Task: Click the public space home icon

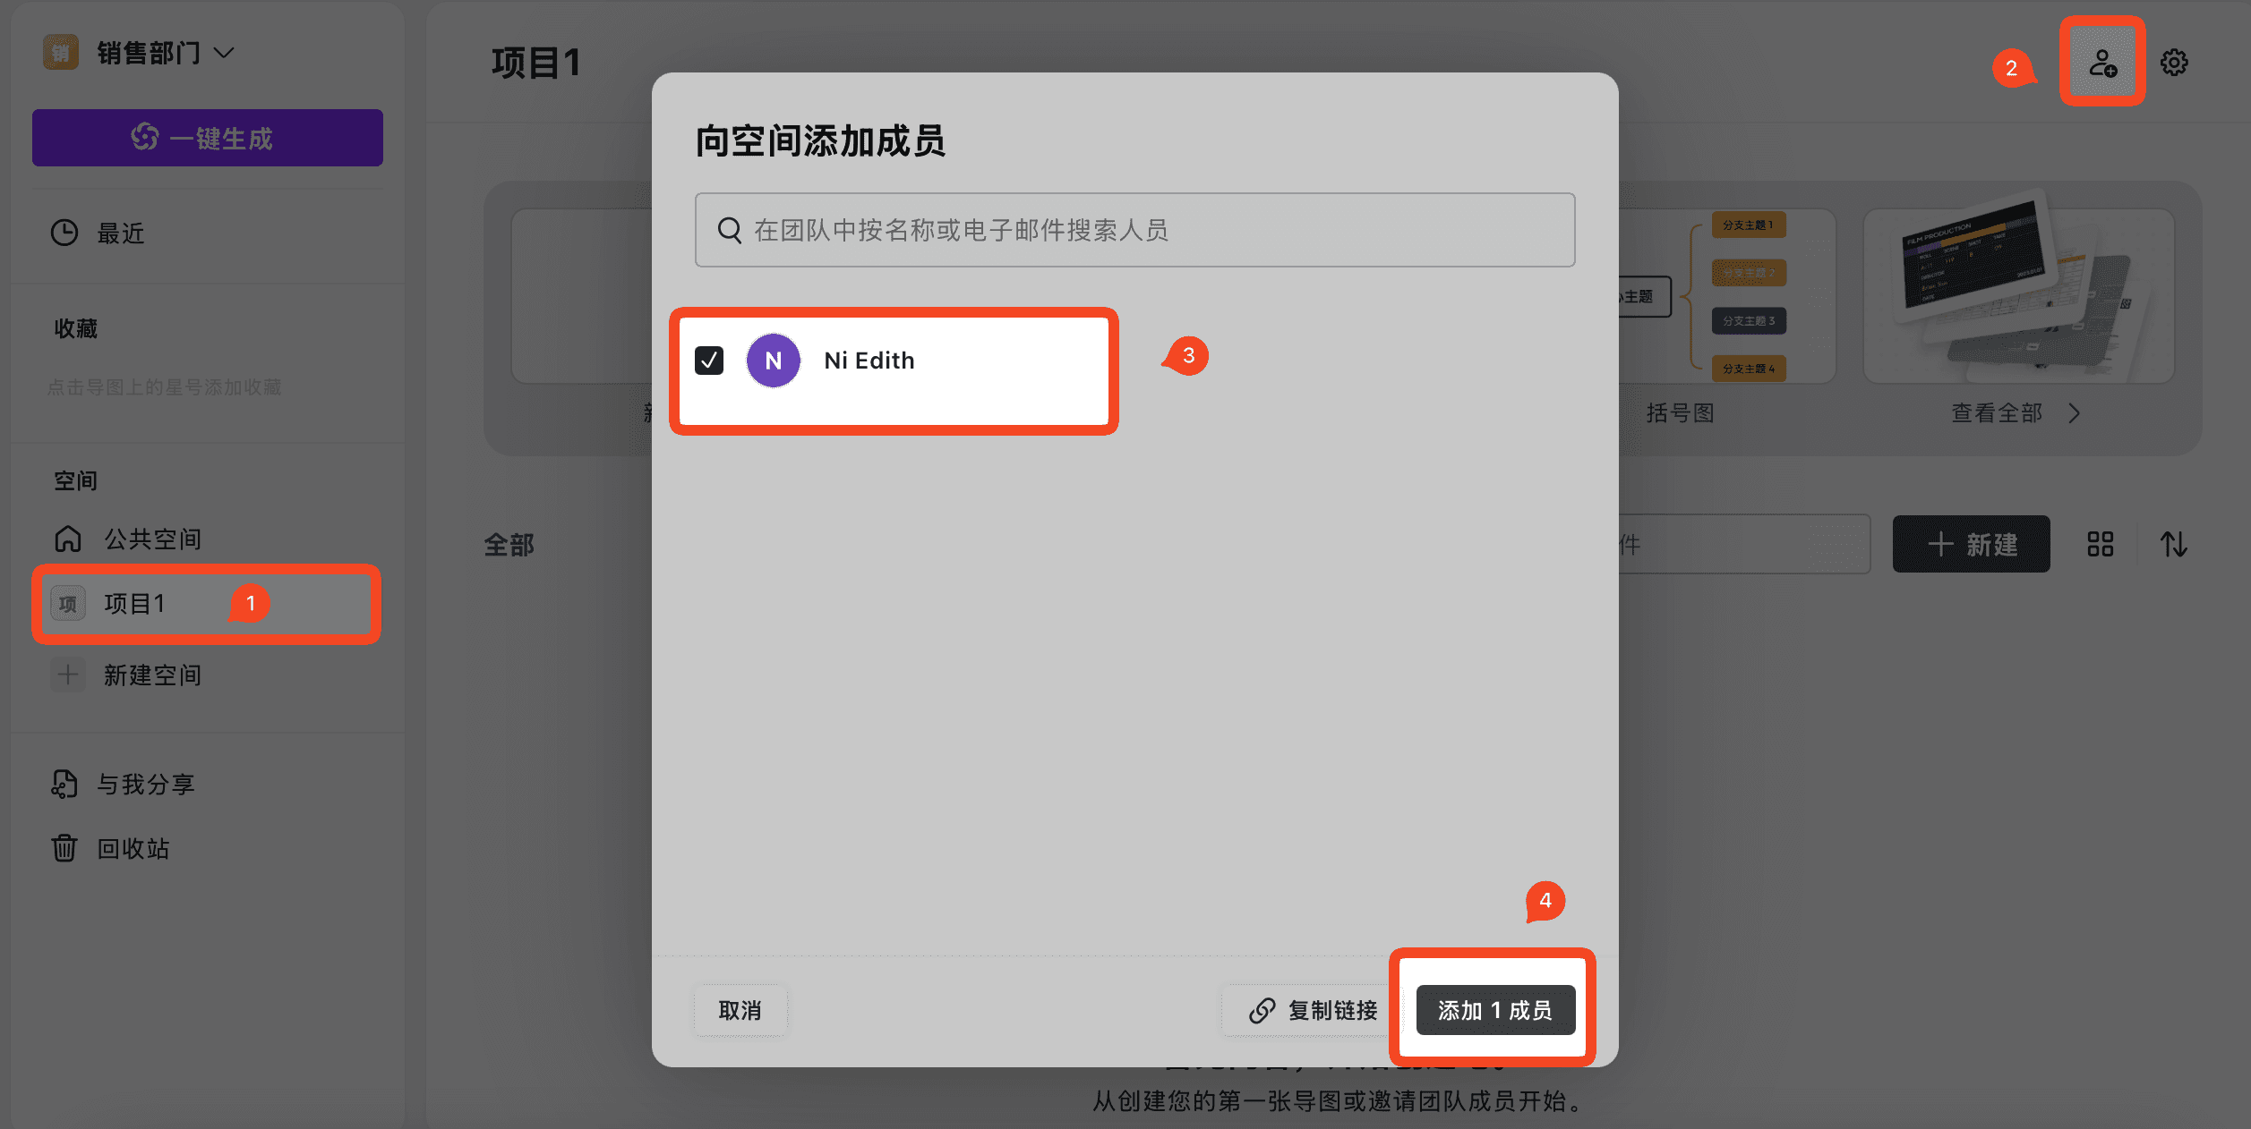Action: coord(68,539)
